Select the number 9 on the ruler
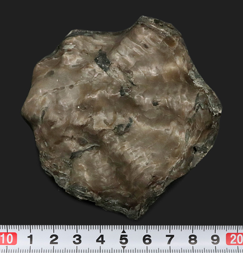The height and width of the screenshot is (253, 243). (216, 239)
